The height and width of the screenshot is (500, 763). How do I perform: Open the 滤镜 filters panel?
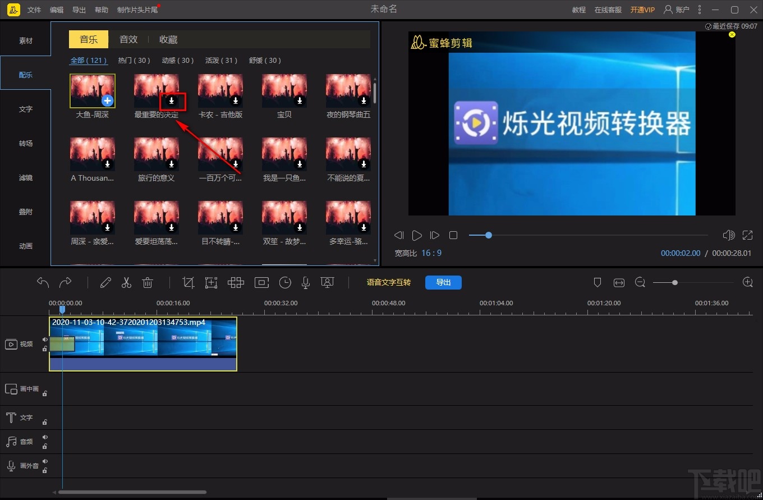(x=26, y=178)
